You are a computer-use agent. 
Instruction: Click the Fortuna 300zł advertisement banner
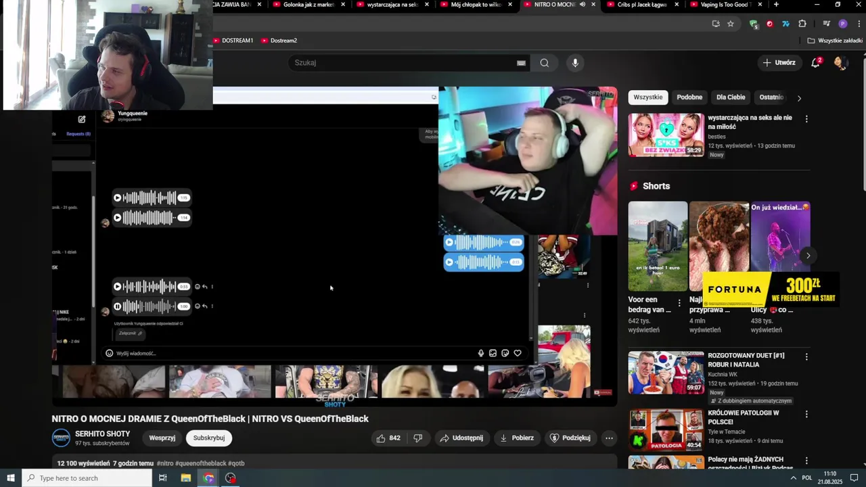771,289
